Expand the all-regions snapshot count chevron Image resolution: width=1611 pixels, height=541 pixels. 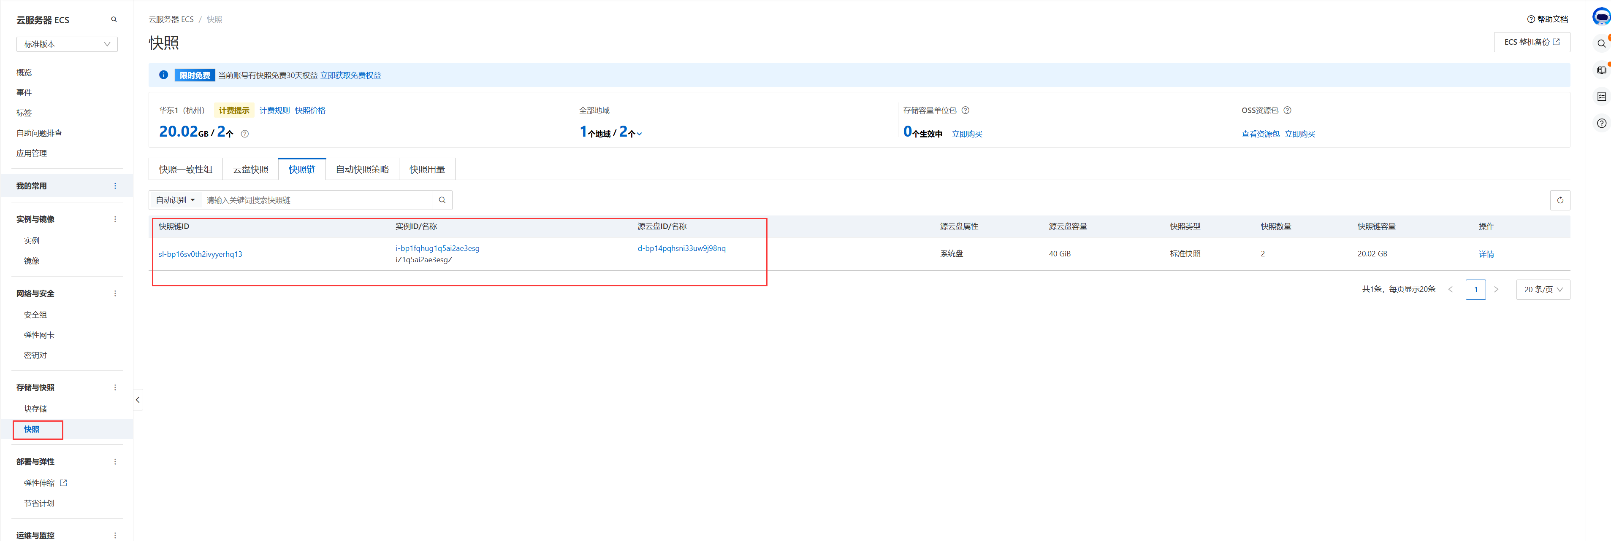coord(639,134)
